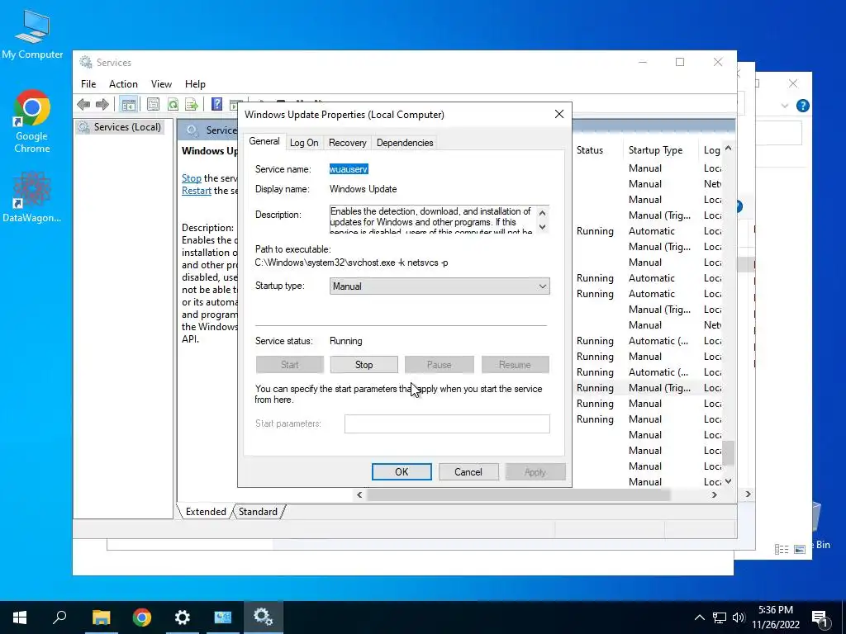Click the Startup Type column header

[655, 150]
